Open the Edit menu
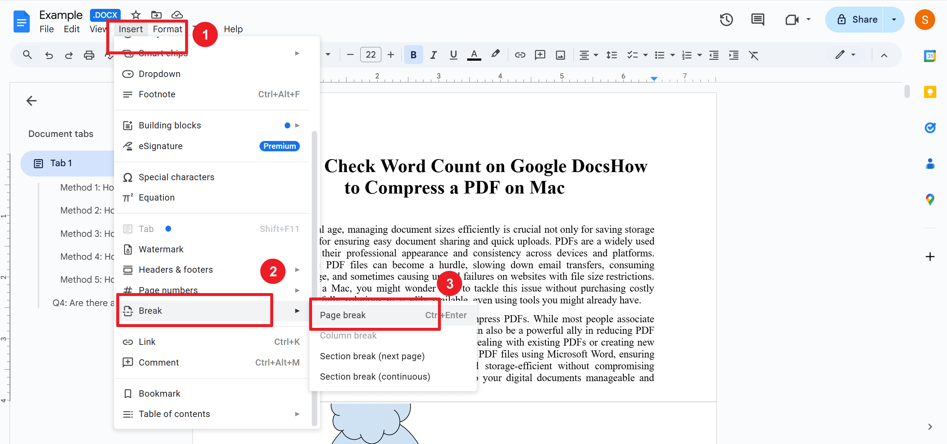The width and height of the screenshot is (947, 444). pos(71,29)
